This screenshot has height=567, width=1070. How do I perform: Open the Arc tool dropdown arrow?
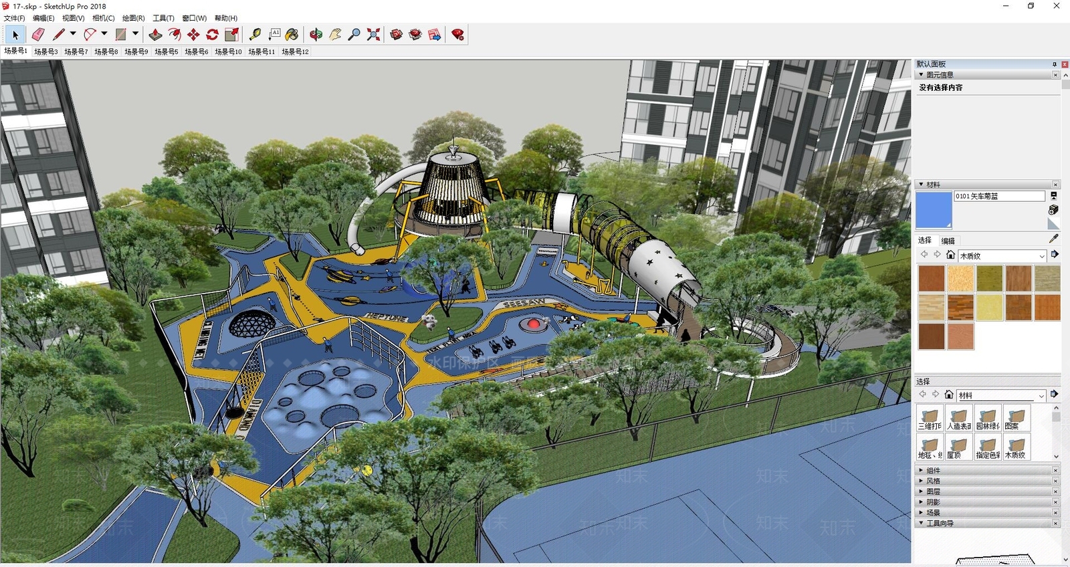104,33
